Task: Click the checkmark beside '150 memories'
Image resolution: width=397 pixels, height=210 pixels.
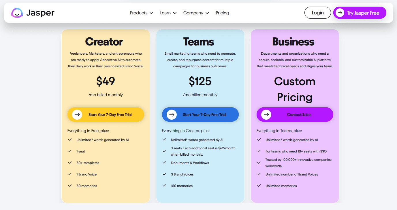Action: click(x=164, y=186)
